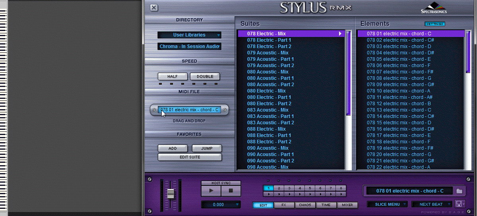Image resolution: width=477 pixels, height=216 pixels.
Task: Switch to the Chaos page
Action: pos(305,205)
